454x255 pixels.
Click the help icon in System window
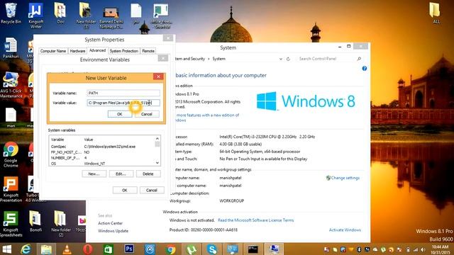pos(364,69)
